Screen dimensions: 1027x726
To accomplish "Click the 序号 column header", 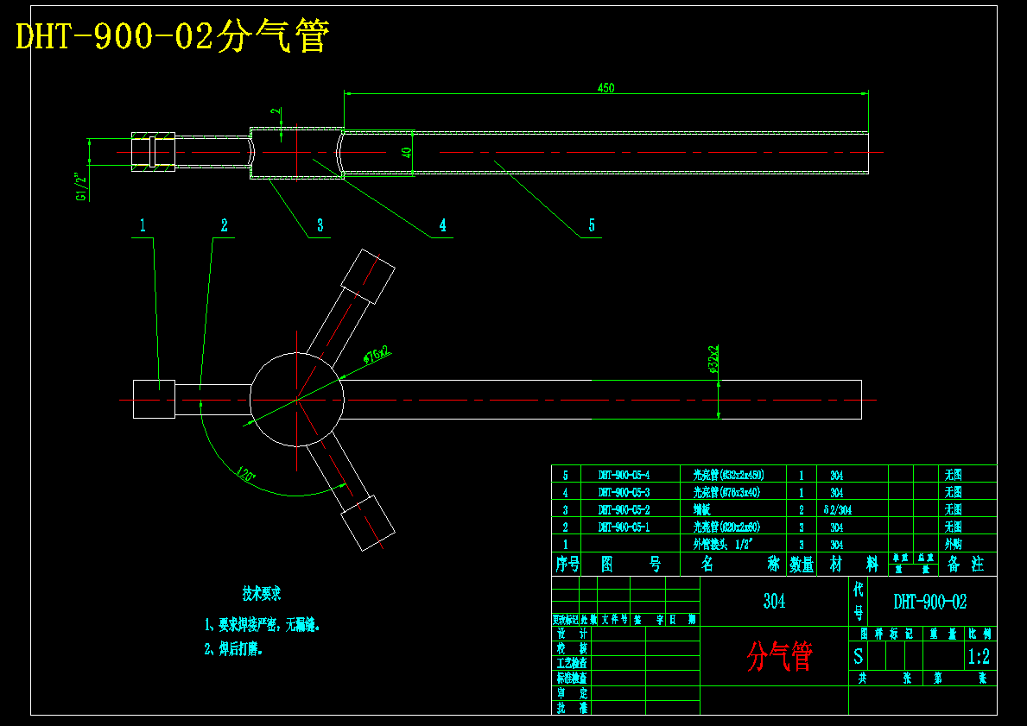I will (567, 564).
